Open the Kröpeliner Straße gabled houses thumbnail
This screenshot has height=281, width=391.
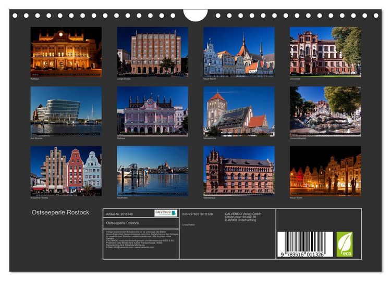[x=66, y=171]
